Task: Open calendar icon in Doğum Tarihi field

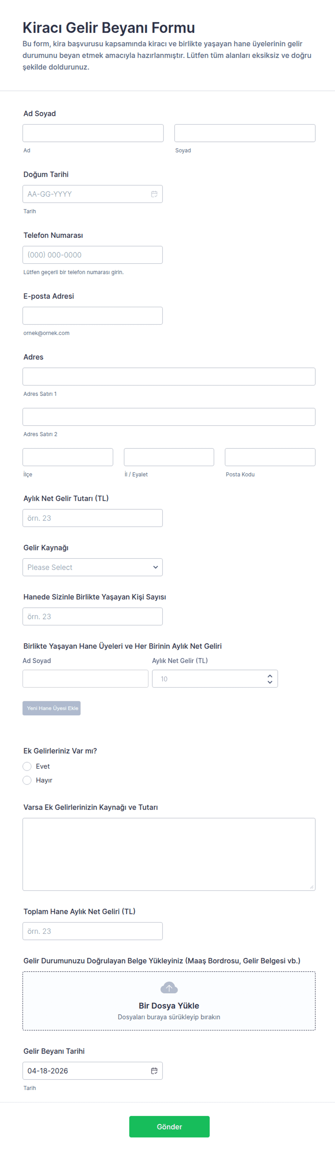Action: (154, 194)
